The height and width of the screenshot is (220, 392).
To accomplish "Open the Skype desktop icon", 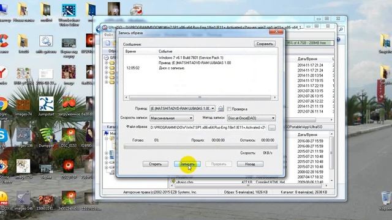I will coord(3,138).
